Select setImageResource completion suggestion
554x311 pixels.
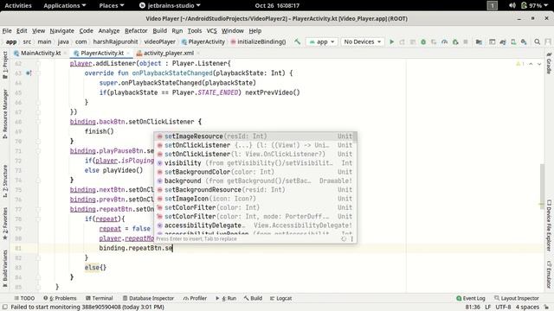[x=255, y=136]
